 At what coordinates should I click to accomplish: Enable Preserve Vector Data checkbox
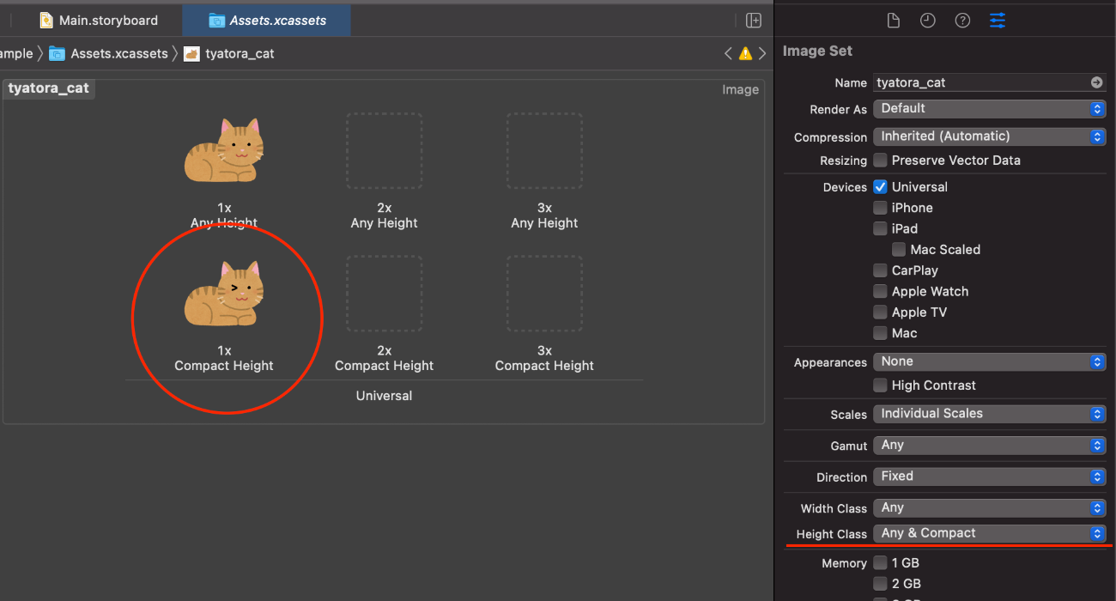click(880, 161)
